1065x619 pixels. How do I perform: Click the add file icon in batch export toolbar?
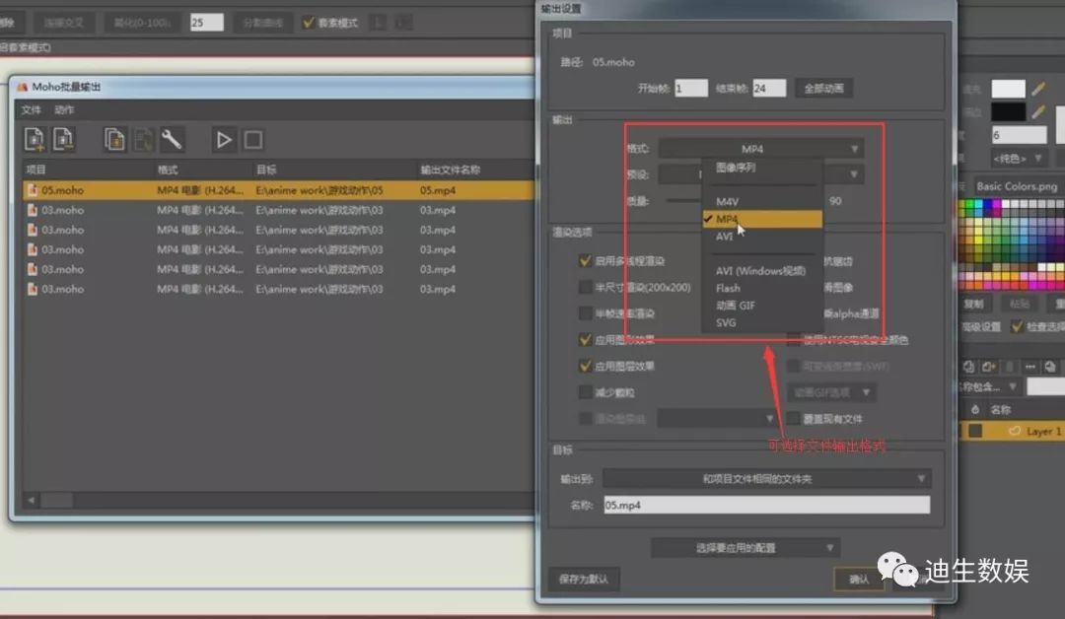click(x=34, y=139)
